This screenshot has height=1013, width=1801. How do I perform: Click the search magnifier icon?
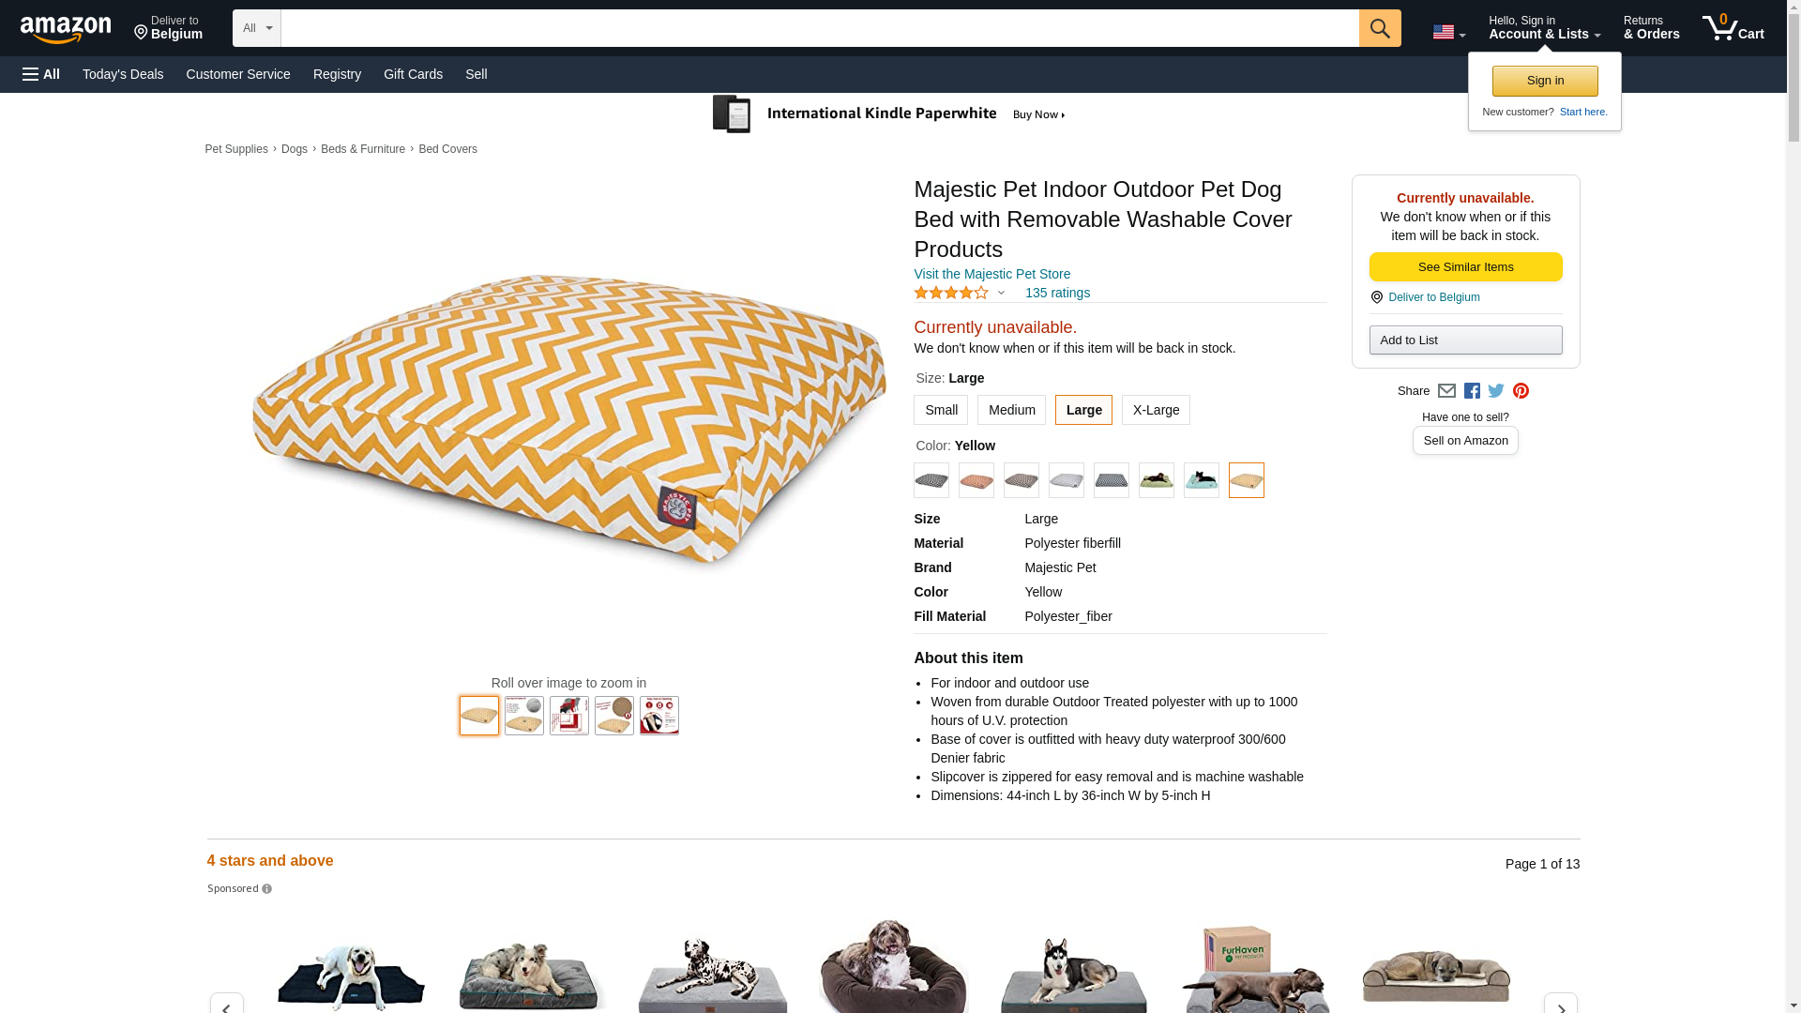click(x=1379, y=28)
